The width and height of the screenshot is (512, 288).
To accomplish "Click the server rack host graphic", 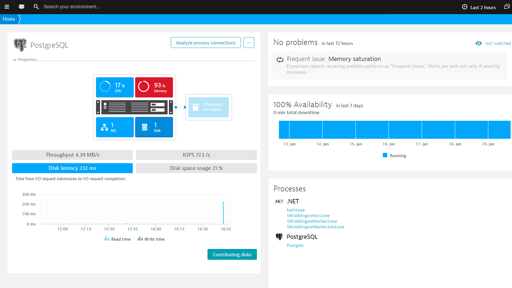I will [134, 107].
